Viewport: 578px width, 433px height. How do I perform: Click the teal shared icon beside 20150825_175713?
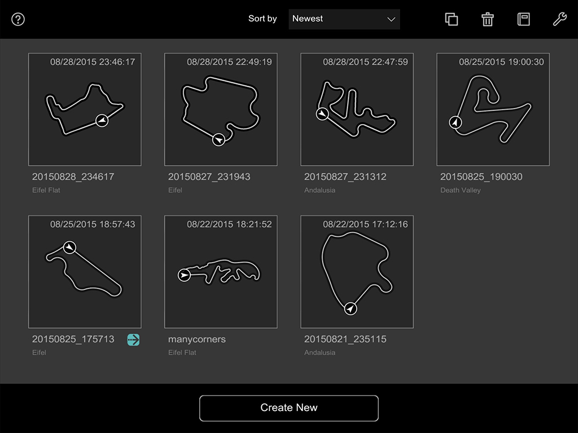[133, 339]
